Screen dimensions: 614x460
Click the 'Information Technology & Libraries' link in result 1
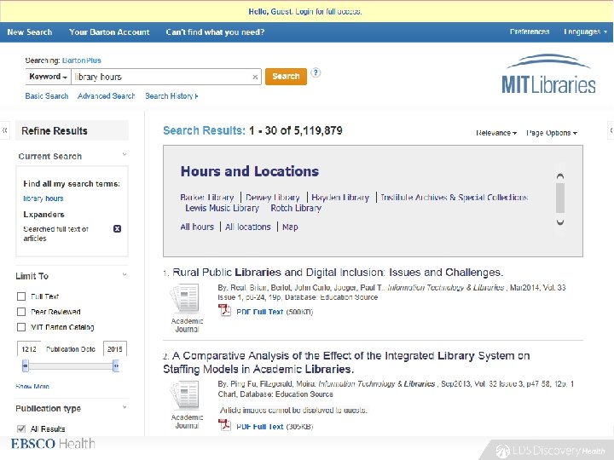tap(446, 288)
